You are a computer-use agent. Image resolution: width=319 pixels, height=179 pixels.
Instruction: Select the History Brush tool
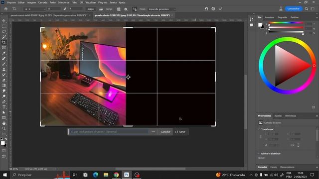tap(4, 75)
